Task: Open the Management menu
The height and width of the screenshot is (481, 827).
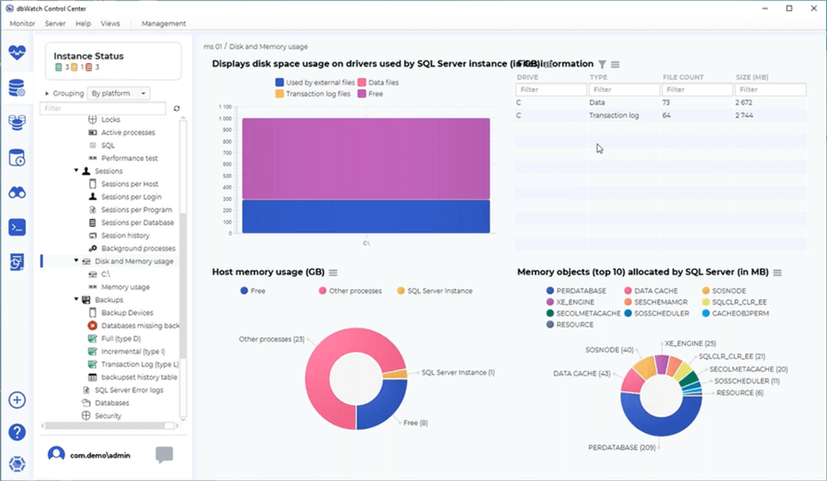Action: (x=164, y=24)
